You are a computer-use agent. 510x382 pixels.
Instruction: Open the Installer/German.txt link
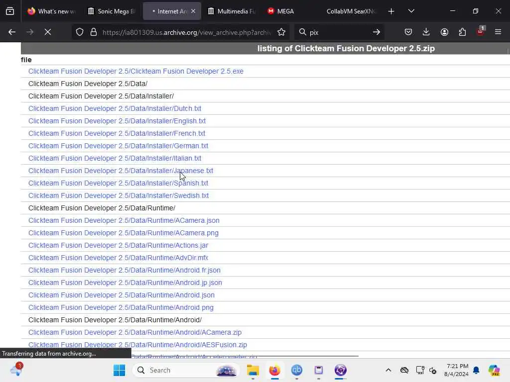(118, 146)
